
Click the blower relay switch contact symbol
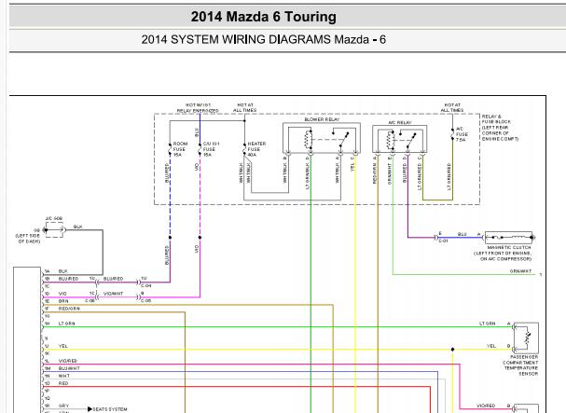click(340, 139)
